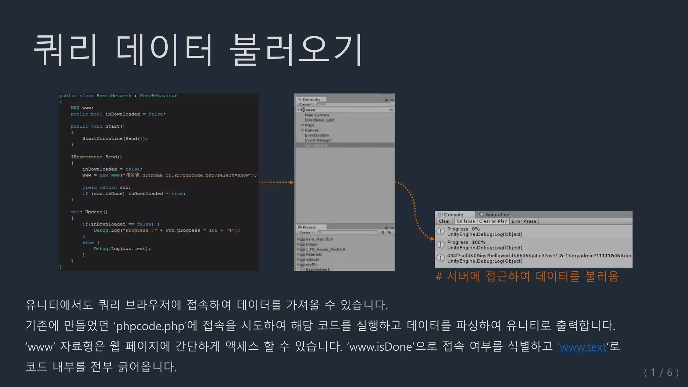
Task: Click the Project panel search-by-type icon
Action: click(x=382, y=232)
